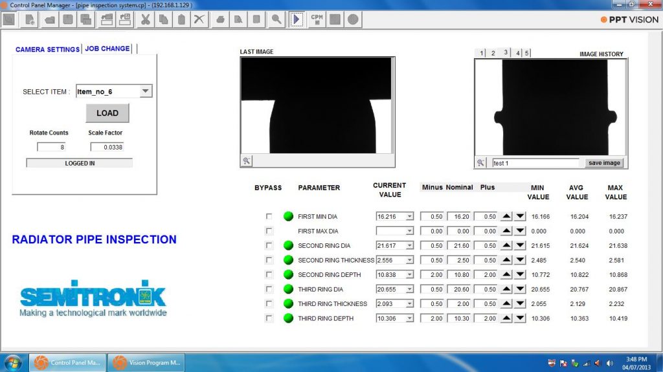The image size is (663, 372).
Task: Click the round Stop circle toolbar icon
Action: pos(353,19)
